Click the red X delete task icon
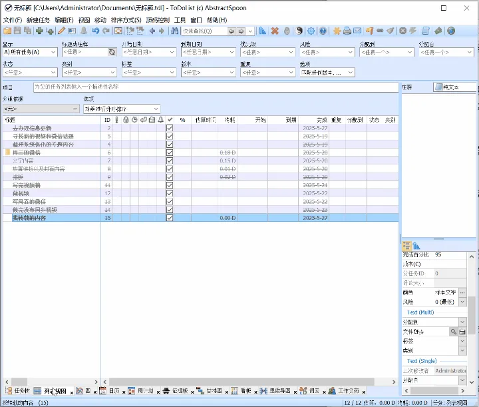479x407 pixels. click(x=275, y=31)
